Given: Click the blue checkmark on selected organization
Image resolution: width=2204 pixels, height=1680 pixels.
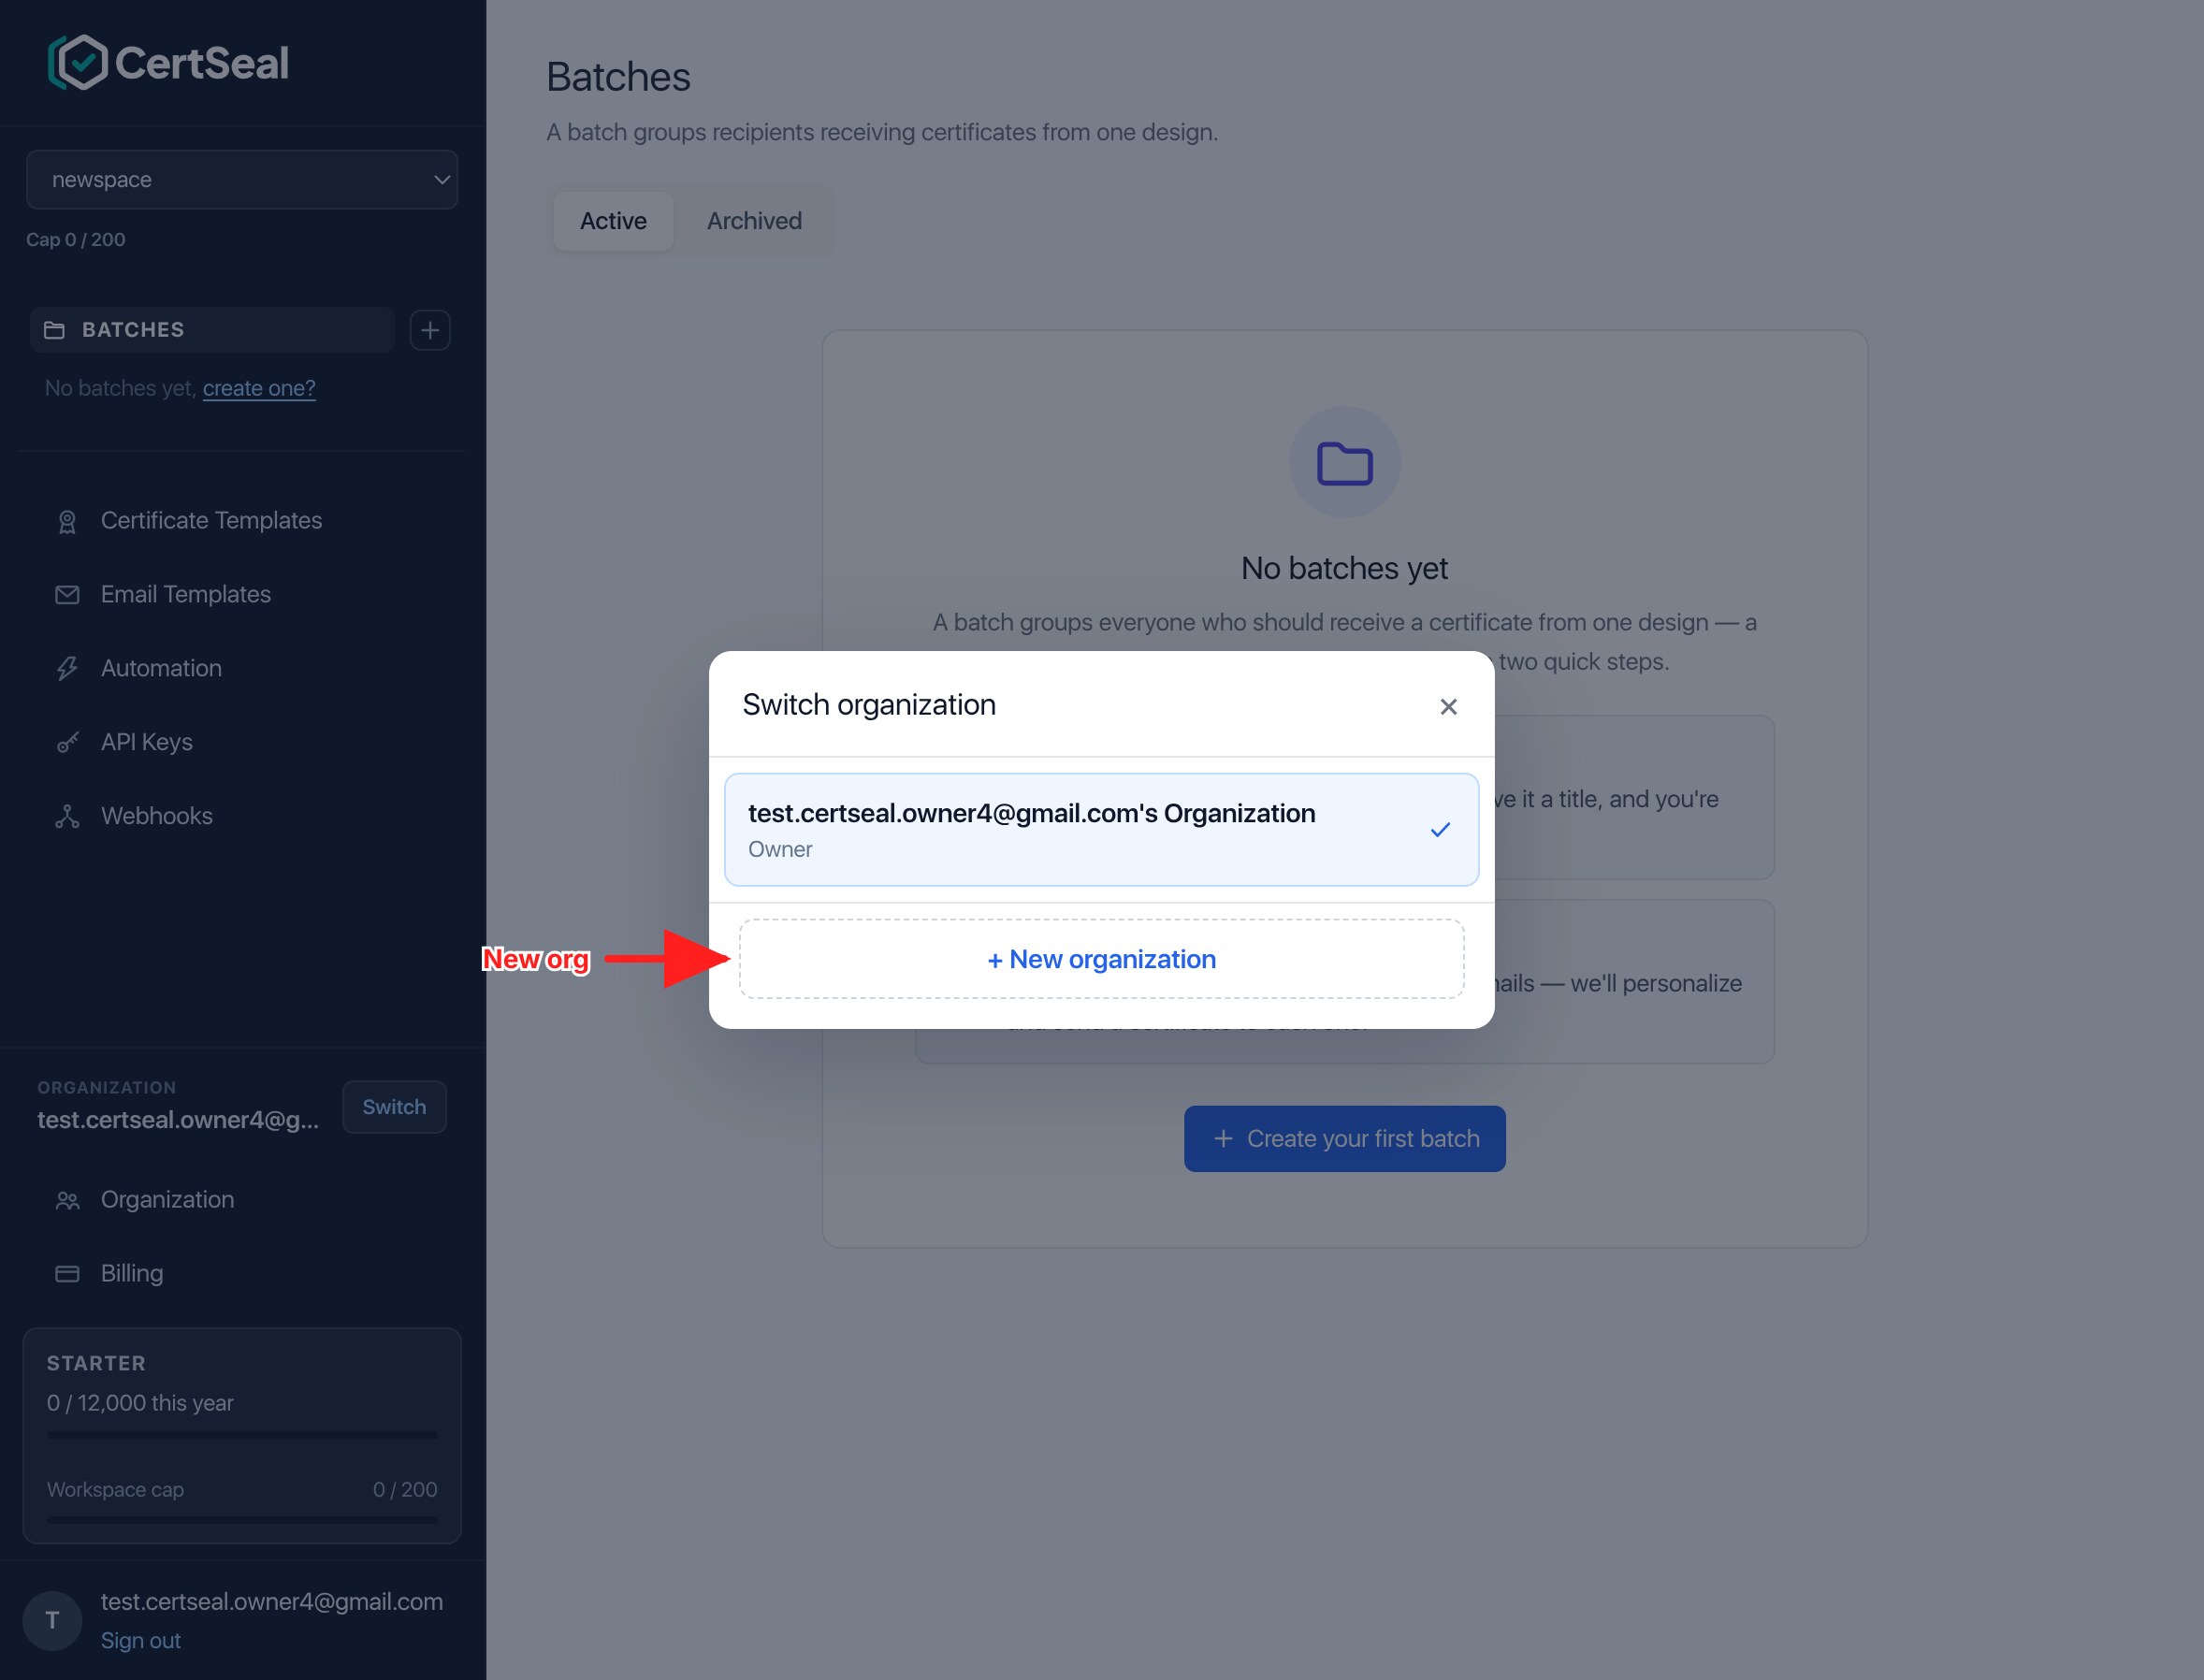Looking at the screenshot, I should pyautogui.click(x=1440, y=830).
